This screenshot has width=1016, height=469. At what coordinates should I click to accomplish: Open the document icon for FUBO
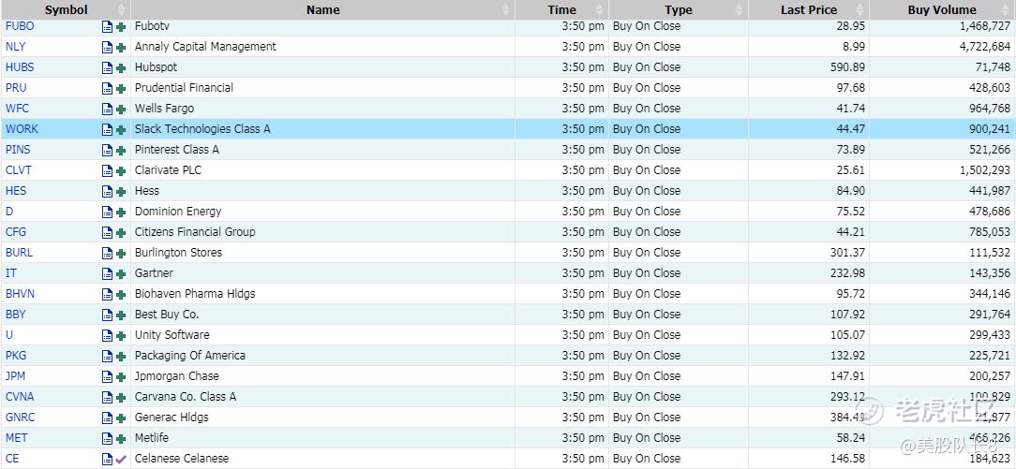point(107,26)
